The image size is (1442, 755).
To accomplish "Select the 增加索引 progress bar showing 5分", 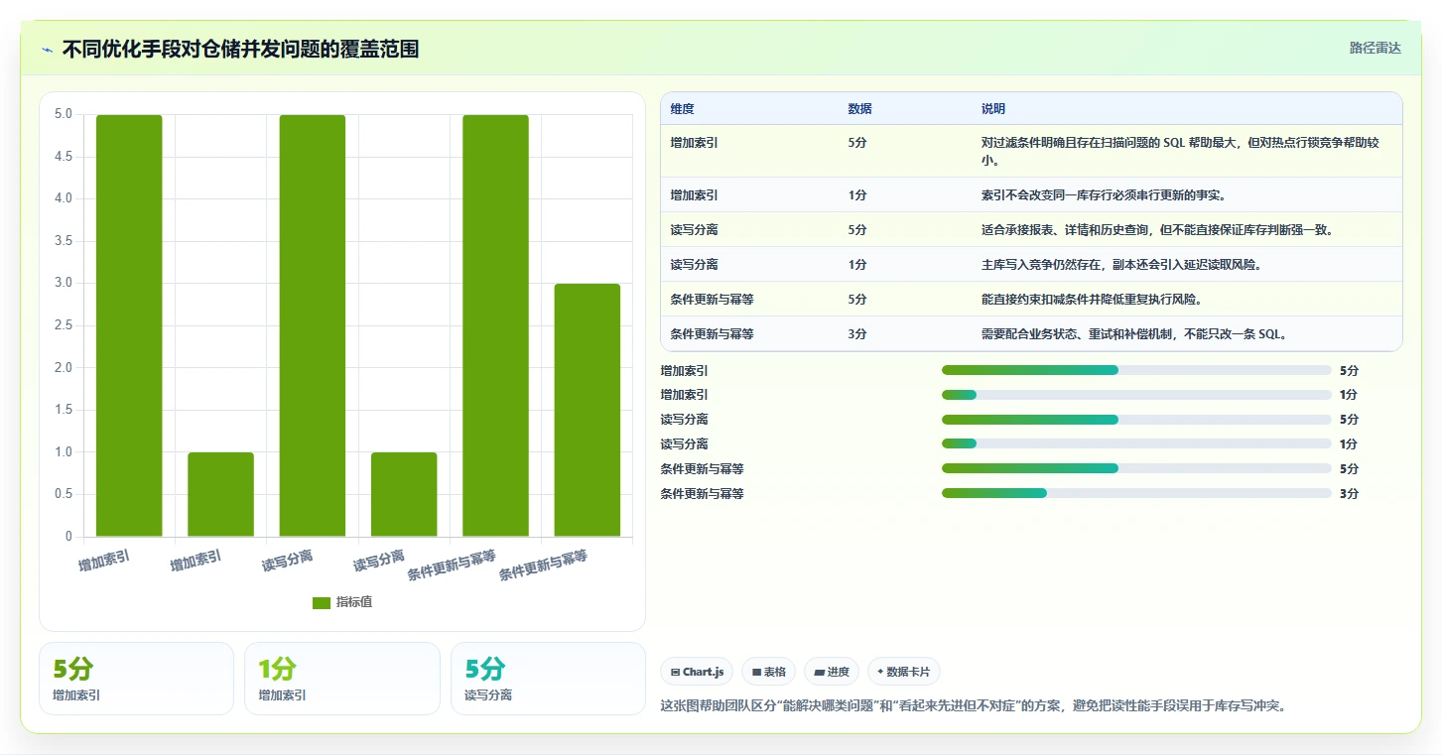I will pyautogui.click(x=1136, y=370).
